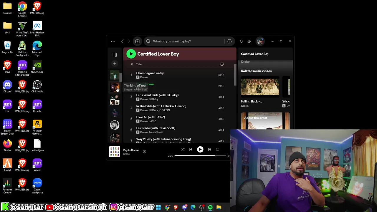Open the Meta Horizon Link desktop shortcut
Image resolution: width=377 pixels, height=212 pixels.
(x=37, y=29)
